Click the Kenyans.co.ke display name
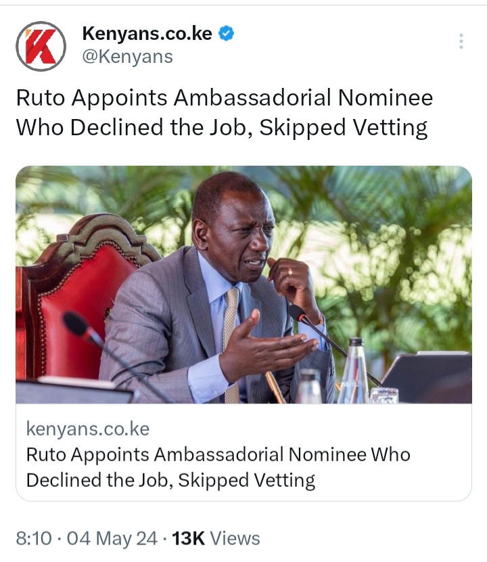 pos(147,33)
